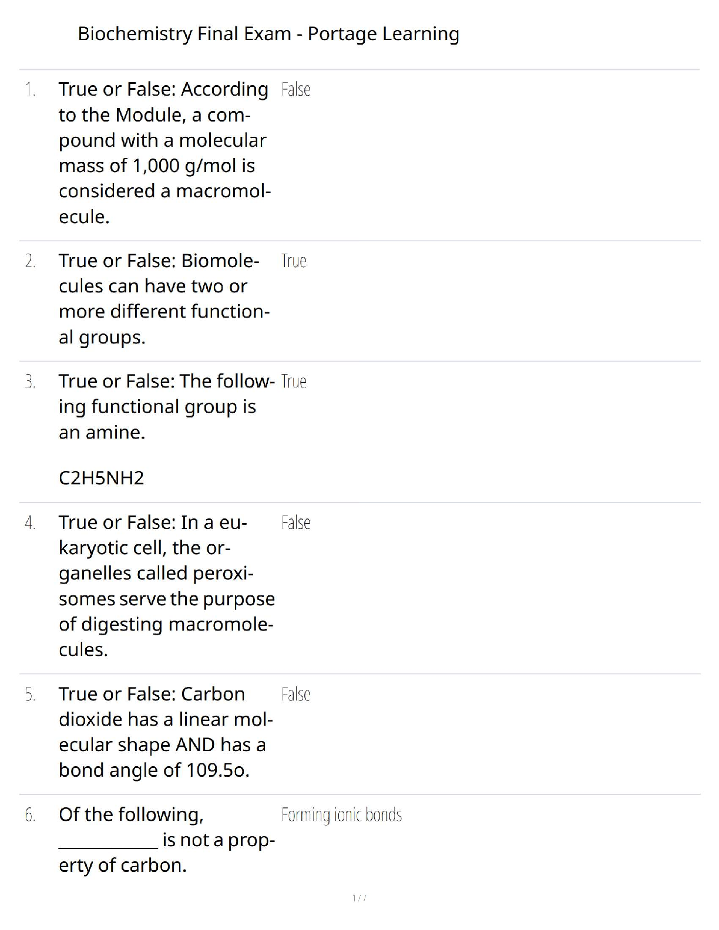
Task: Click the question about biomolecules functional groups
Action: pos(164,299)
